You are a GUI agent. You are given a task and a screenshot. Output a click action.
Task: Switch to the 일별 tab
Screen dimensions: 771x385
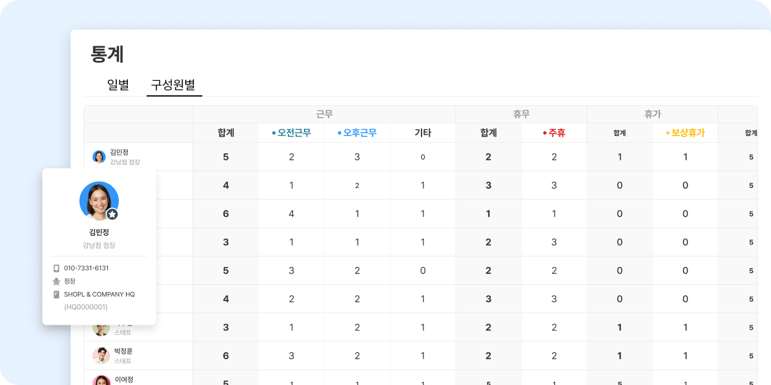tap(118, 85)
